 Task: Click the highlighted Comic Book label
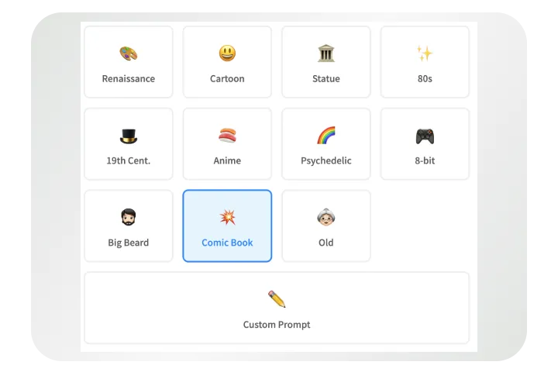tap(227, 243)
